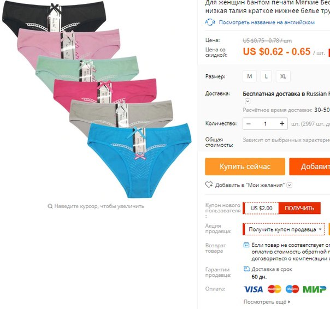Click the МИР payment logo
This screenshot has height=309, width=330.
coord(314,289)
